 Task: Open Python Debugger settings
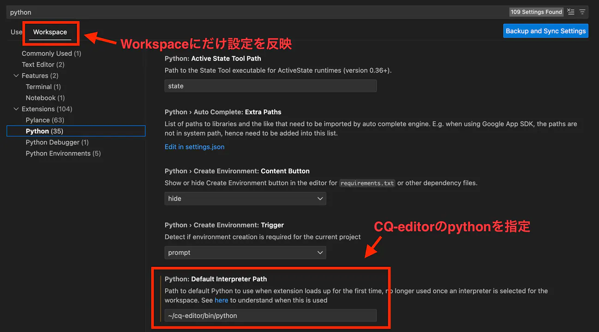(57, 142)
